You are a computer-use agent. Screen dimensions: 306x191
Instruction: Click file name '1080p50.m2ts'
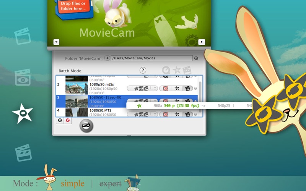(x=101, y=84)
